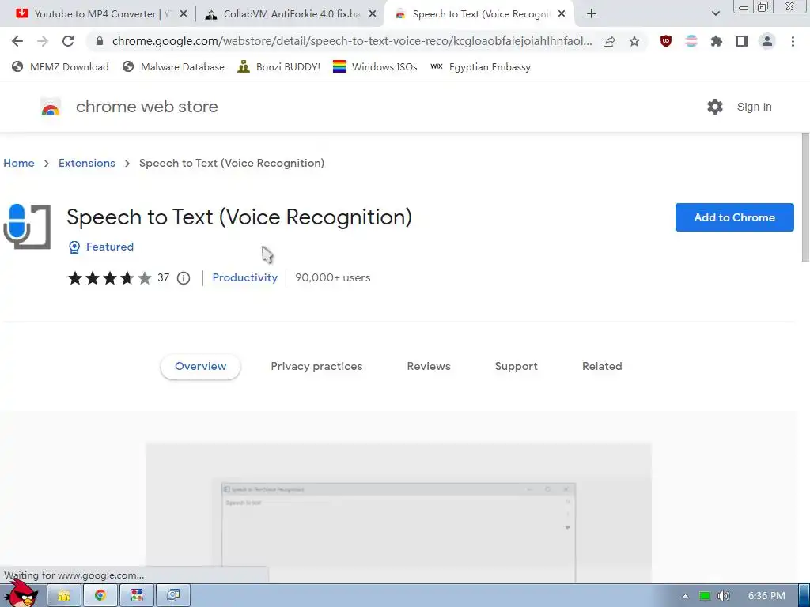
Task: Open the volume speaker tray icon
Action: point(724,596)
